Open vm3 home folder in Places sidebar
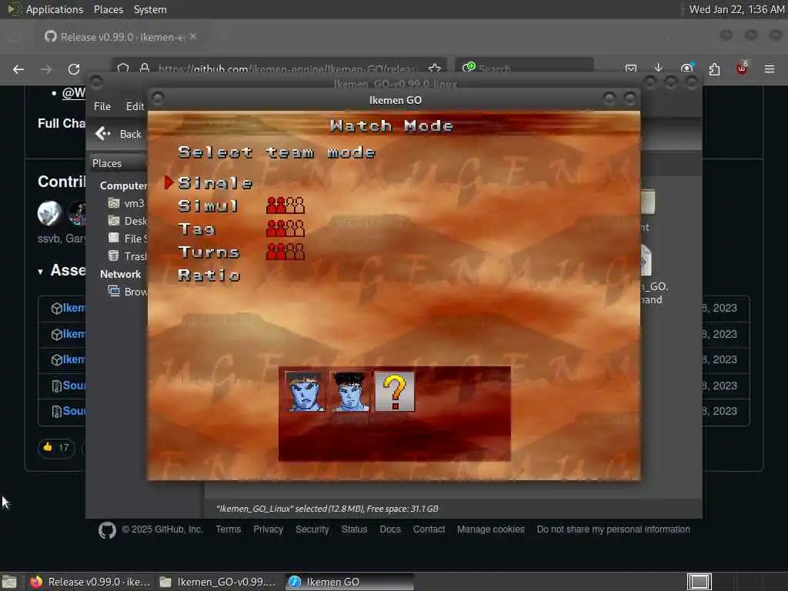This screenshot has height=591, width=788. point(127,203)
